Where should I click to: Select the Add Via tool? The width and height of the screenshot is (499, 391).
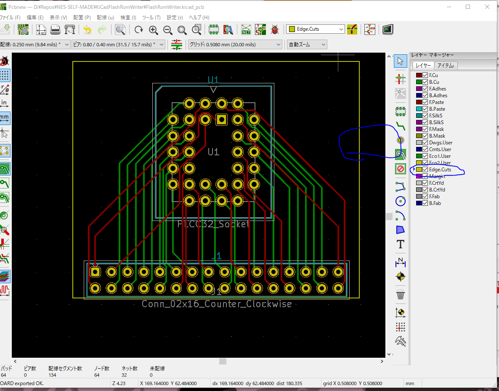click(401, 140)
